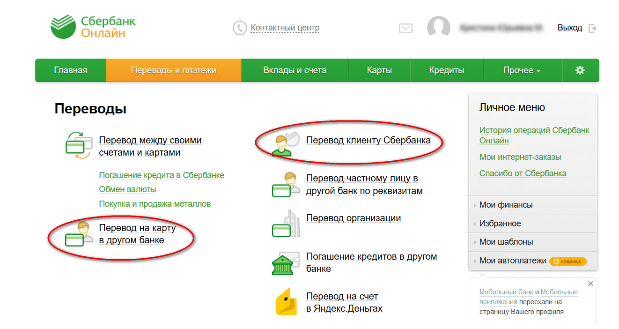Click the Sberbank Online logo
The height and width of the screenshot is (329, 619).
pos(93,27)
